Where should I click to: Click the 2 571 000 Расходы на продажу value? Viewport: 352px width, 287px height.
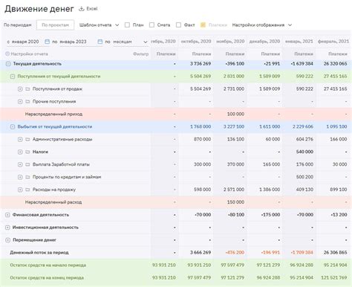[x=234, y=190]
